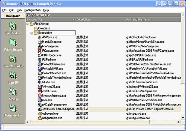Open the File menu
The width and height of the screenshot is (186, 131).
[4, 10]
